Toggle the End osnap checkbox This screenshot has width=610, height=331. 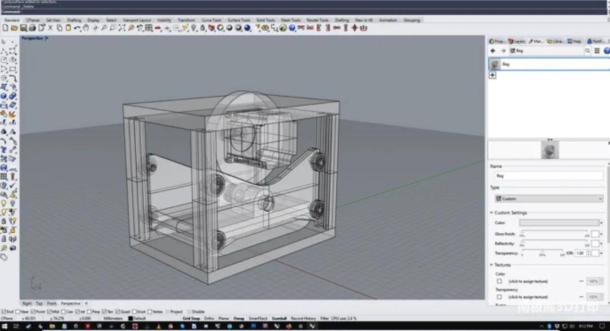[3, 312]
